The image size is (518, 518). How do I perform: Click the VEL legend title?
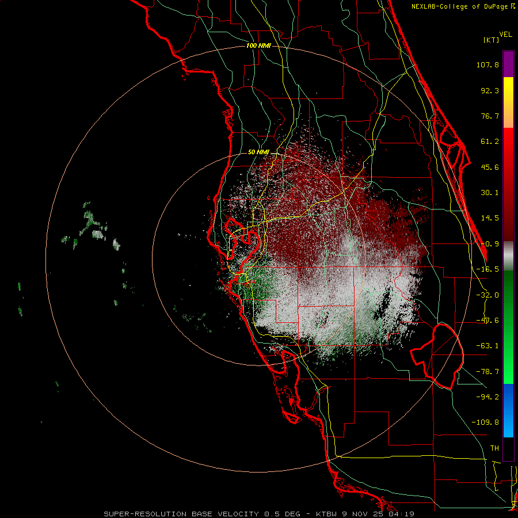point(506,35)
